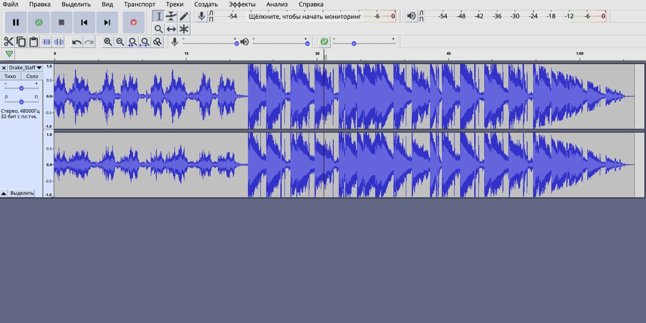Click the Cut scissors icon
Viewport: 646px width, 323px height.
tap(9, 42)
